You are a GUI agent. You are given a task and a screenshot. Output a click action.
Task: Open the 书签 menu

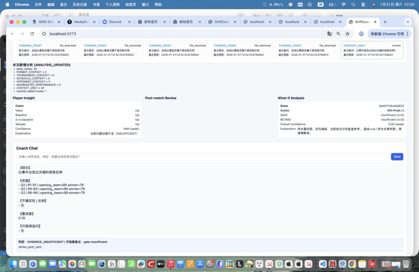pos(96,5)
